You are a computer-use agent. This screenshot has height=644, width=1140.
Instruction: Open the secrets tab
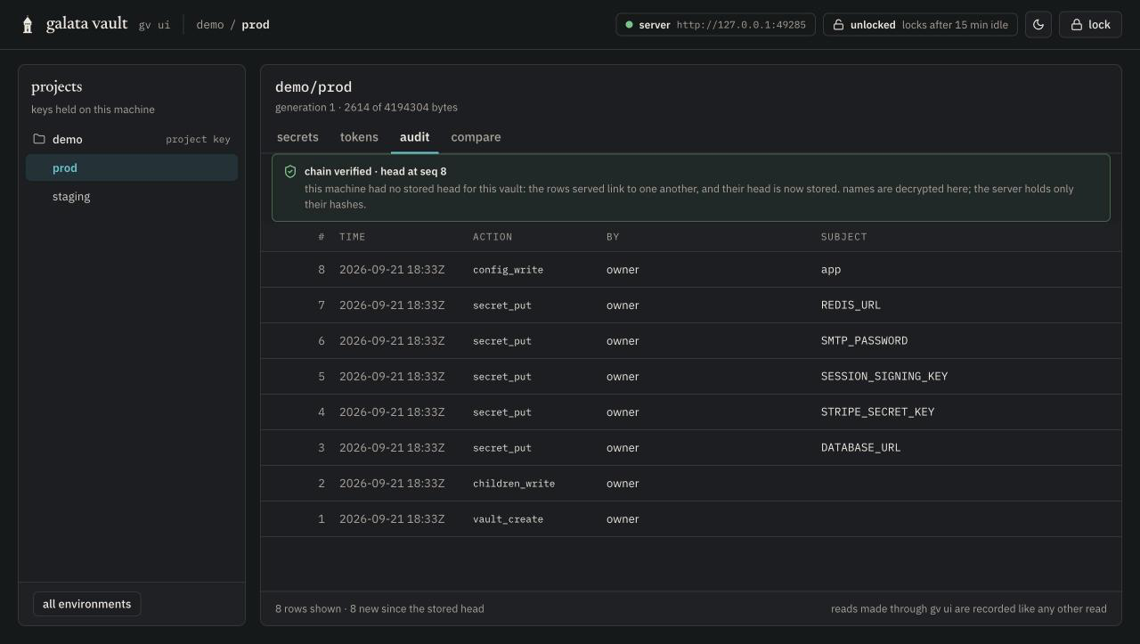pos(297,137)
